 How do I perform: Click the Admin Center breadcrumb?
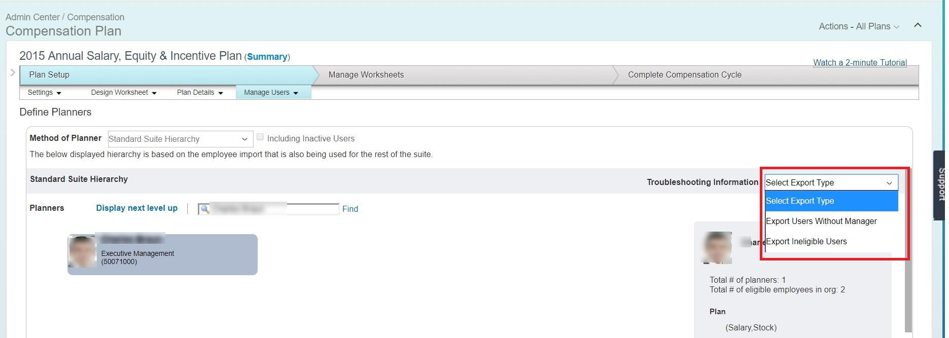32,17
